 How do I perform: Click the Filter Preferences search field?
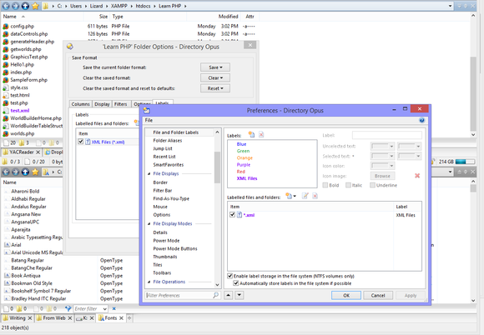tap(179, 295)
